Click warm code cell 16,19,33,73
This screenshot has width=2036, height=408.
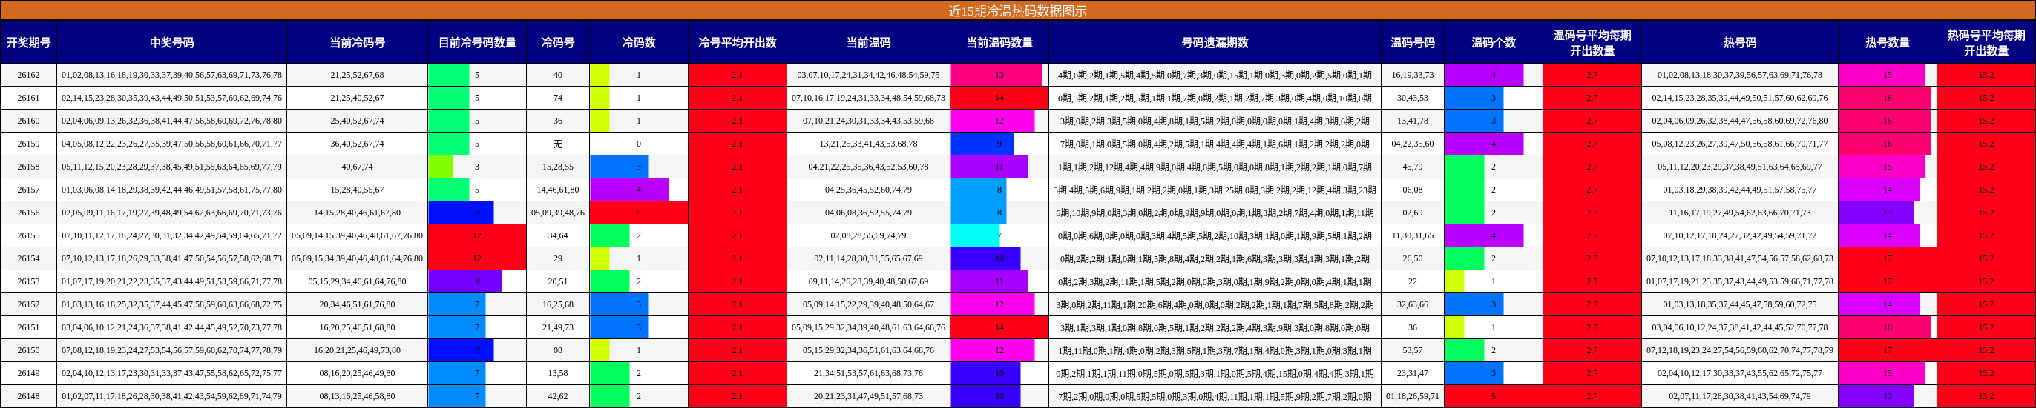coord(1413,75)
